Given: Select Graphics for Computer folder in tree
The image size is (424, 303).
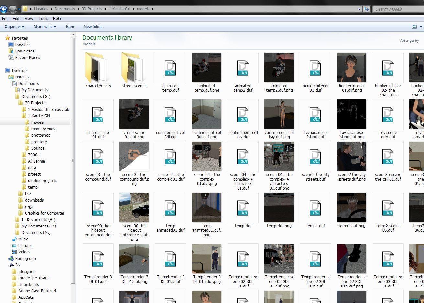Looking at the screenshot, I should click(44, 213).
